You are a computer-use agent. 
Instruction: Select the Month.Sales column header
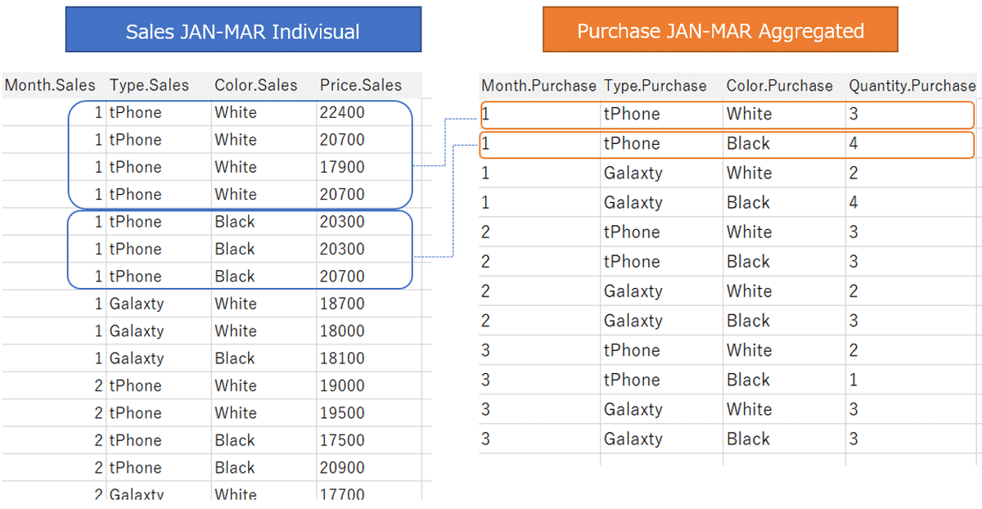pos(51,85)
